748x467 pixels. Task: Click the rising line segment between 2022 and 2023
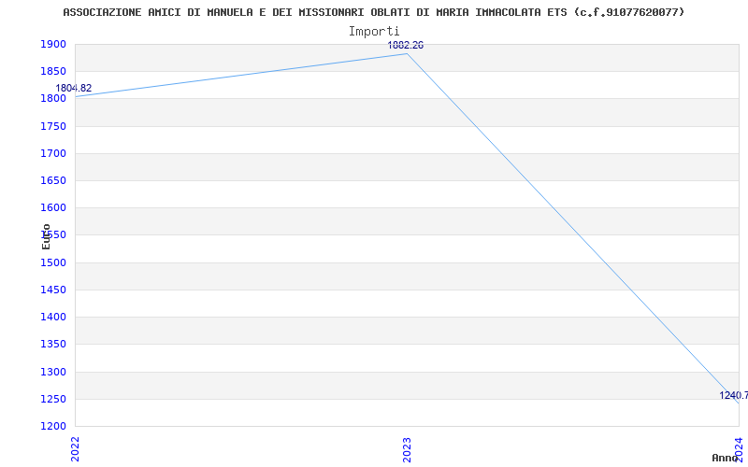point(241,76)
